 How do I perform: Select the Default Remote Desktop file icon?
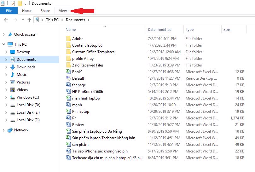click(68, 78)
